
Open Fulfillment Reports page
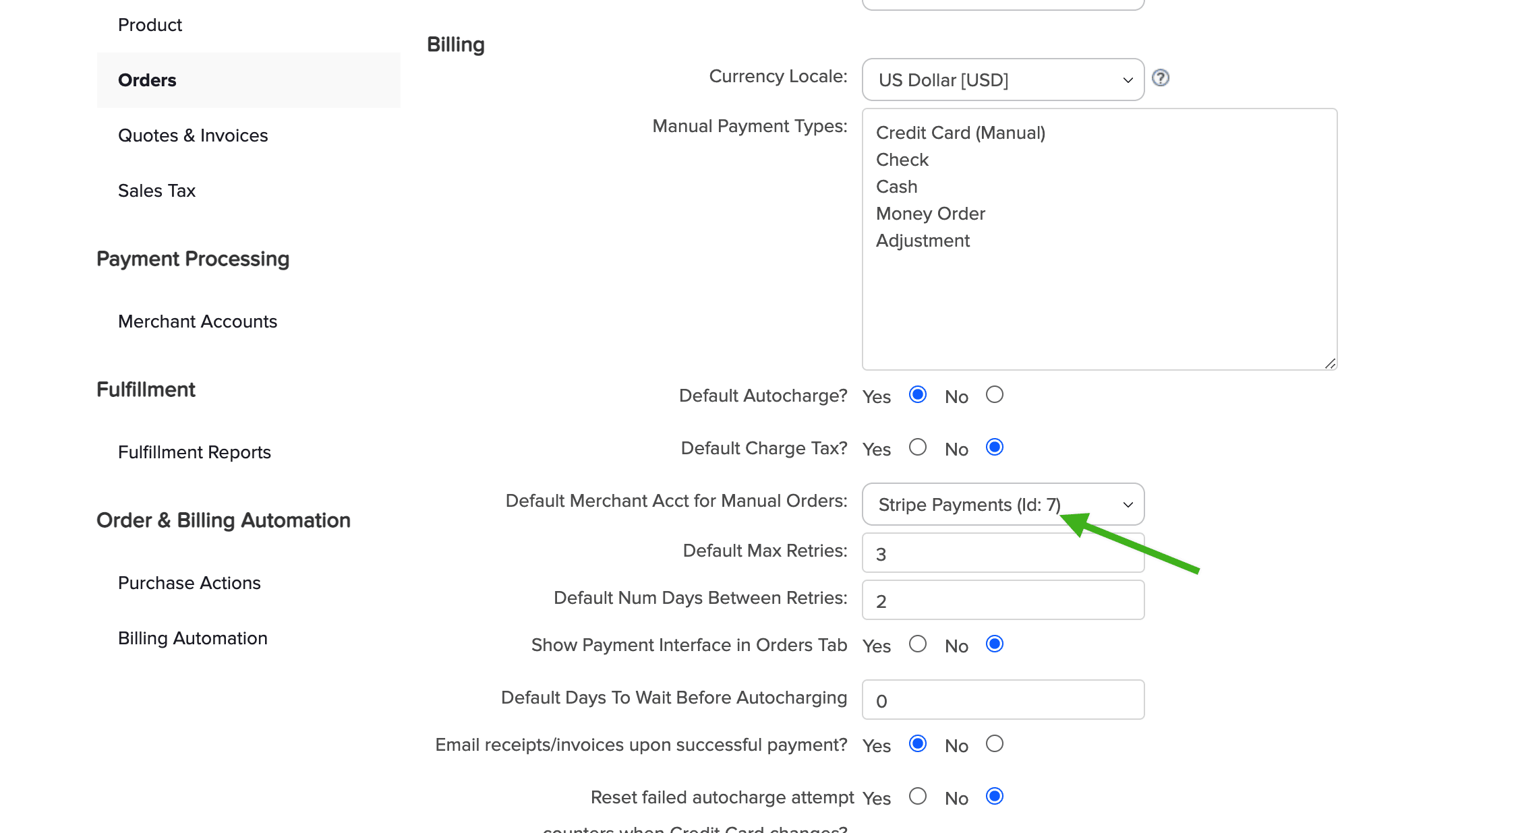(194, 452)
